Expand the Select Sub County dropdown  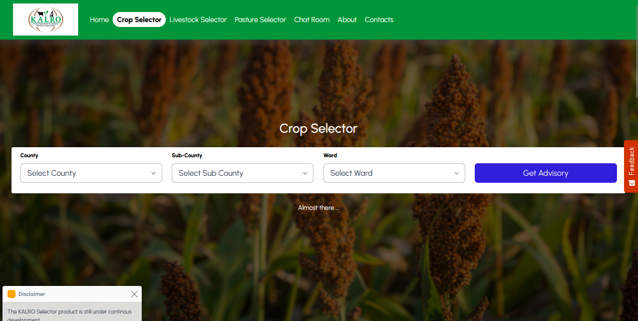[242, 173]
